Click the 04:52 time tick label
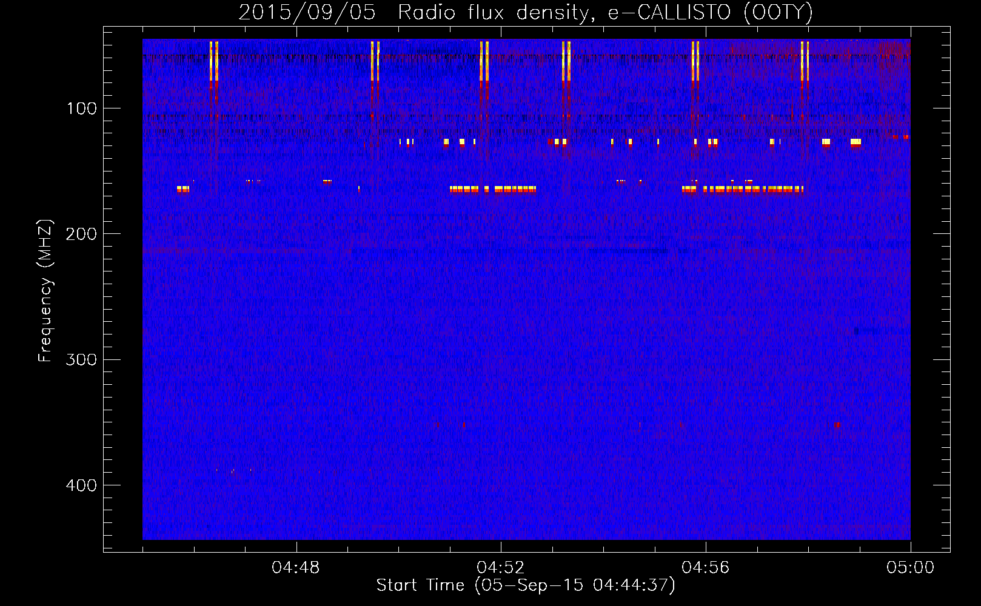 tap(501, 568)
